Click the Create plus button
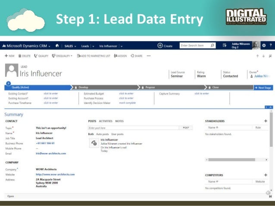This screenshot has width=275, height=206. pos(165,46)
